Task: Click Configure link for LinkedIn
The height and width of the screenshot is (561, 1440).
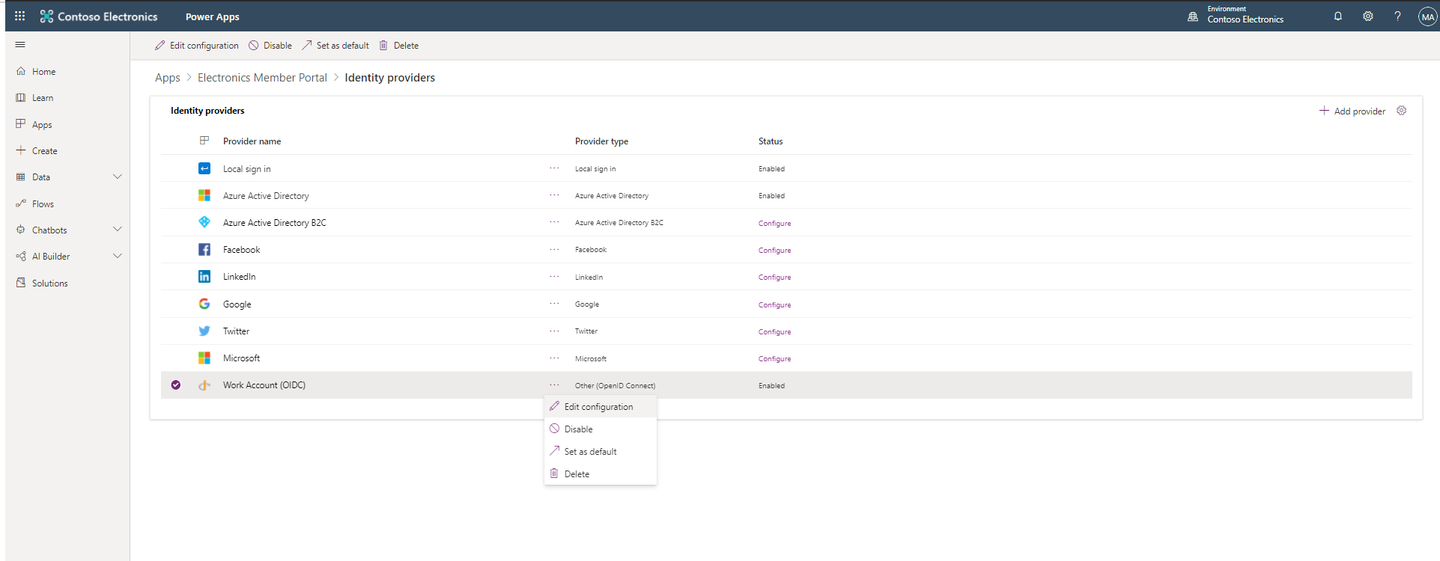Action: [x=774, y=278]
